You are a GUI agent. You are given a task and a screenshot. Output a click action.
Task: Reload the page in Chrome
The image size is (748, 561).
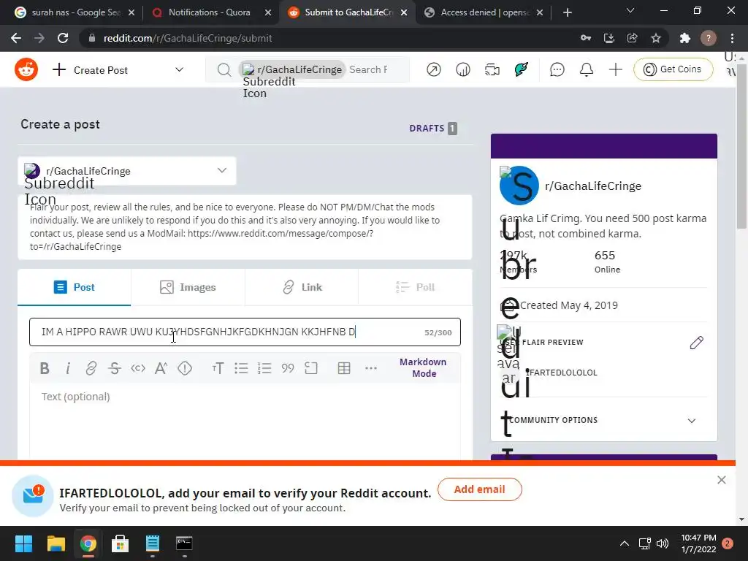pyautogui.click(x=63, y=38)
